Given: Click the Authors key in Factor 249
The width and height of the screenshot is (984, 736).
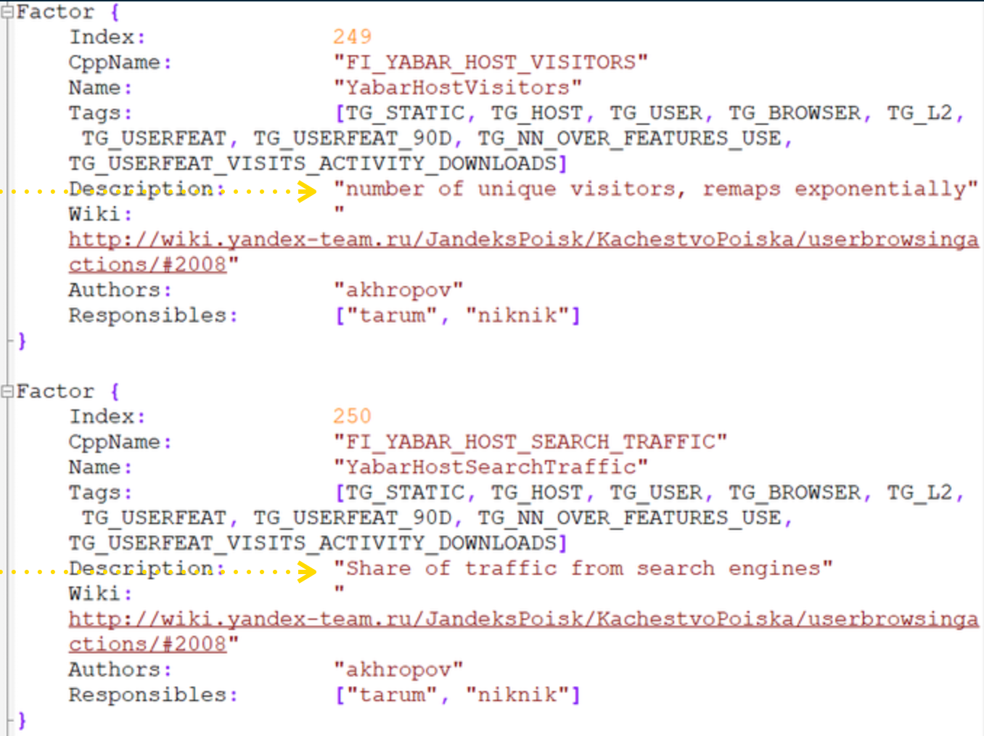Looking at the screenshot, I should point(120,290).
